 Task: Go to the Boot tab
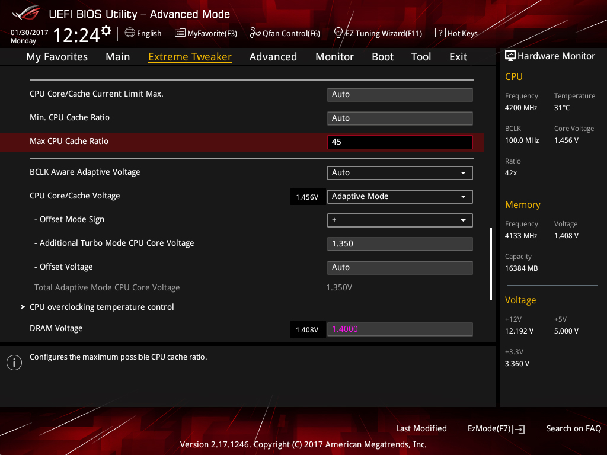[x=382, y=57]
